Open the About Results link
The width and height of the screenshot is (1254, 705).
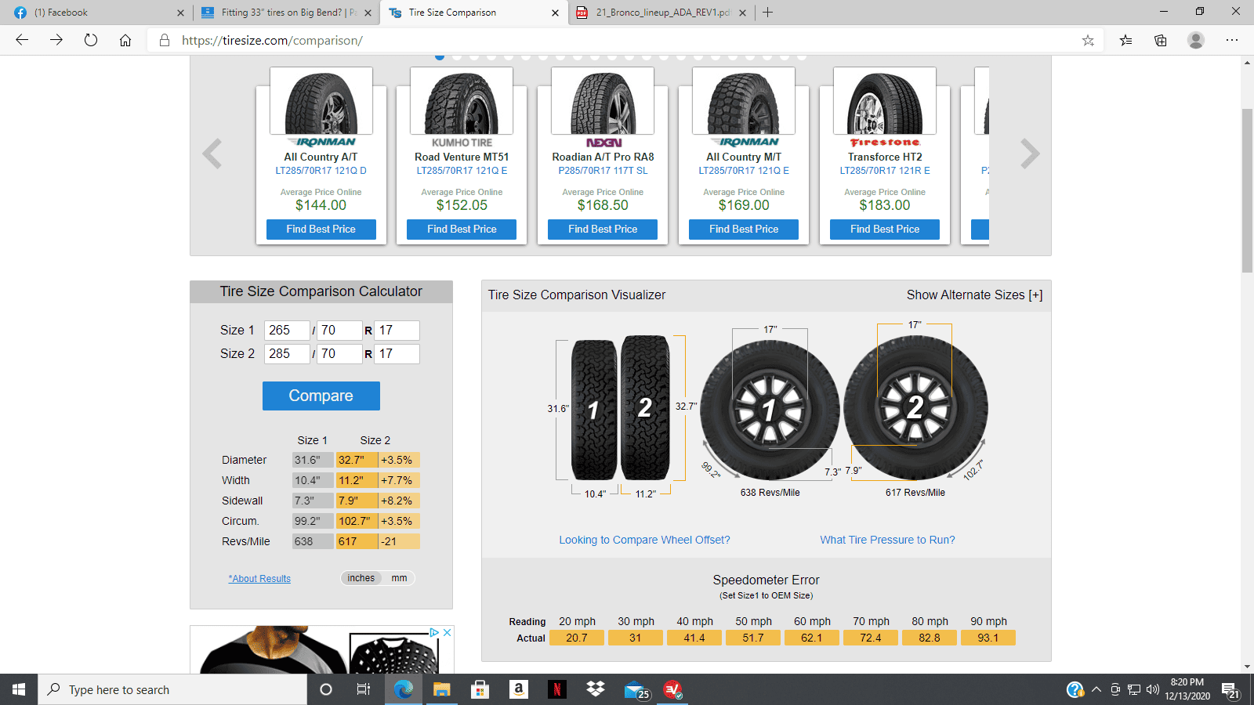click(259, 578)
